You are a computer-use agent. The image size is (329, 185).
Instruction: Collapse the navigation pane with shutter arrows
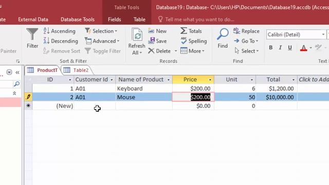coord(17,72)
